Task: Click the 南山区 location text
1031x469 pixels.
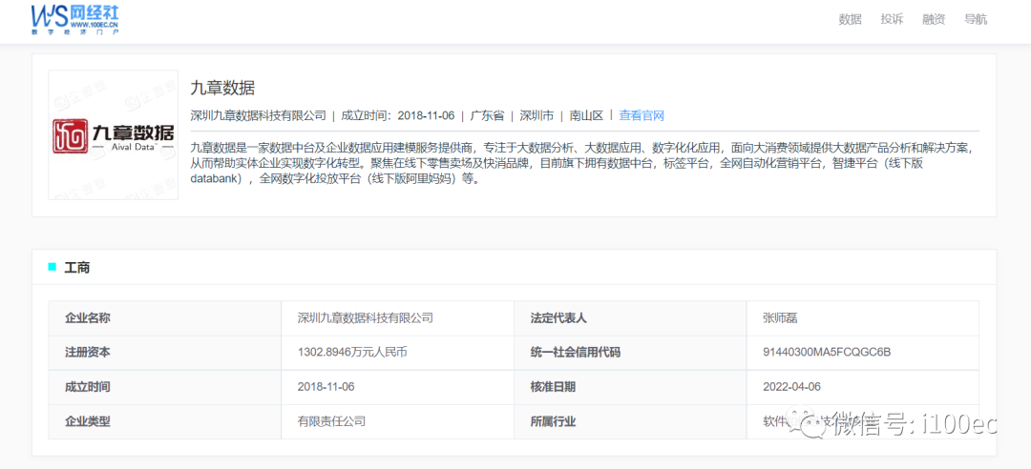Action: (586, 115)
